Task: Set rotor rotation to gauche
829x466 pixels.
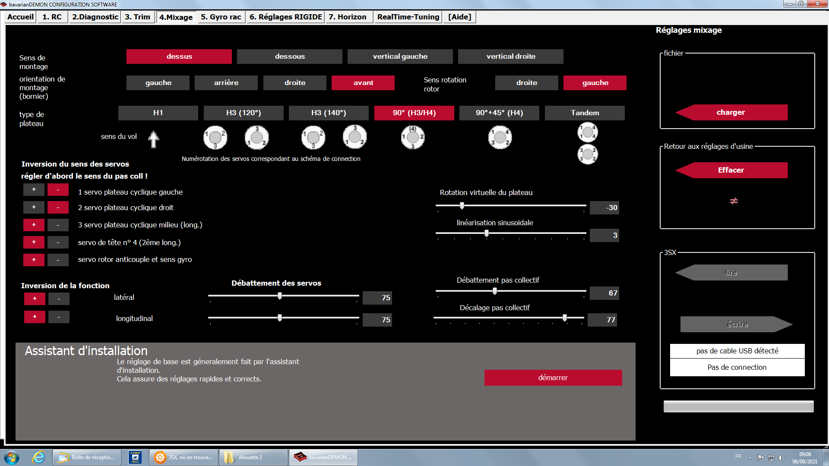Action: point(595,83)
